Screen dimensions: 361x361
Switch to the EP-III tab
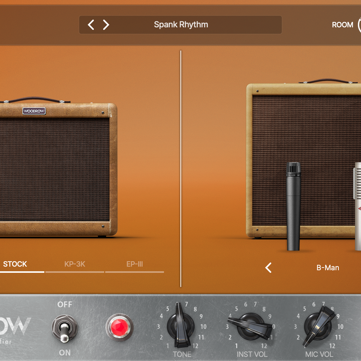pos(135,264)
